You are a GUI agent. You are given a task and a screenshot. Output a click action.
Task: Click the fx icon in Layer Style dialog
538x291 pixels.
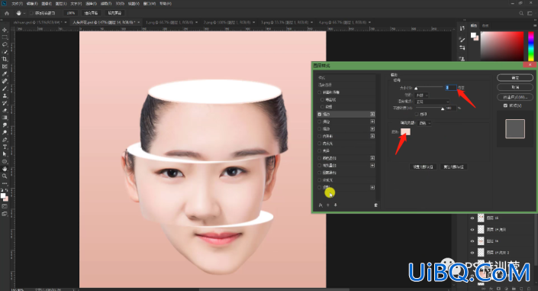321,205
